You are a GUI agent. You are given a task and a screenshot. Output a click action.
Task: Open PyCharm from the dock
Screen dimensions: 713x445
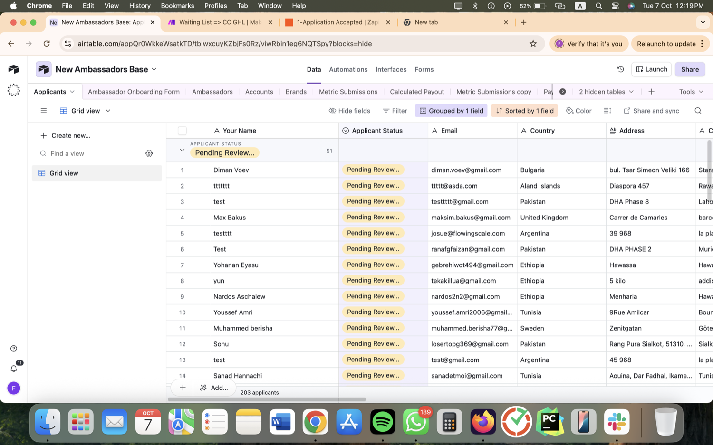(x=550, y=422)
